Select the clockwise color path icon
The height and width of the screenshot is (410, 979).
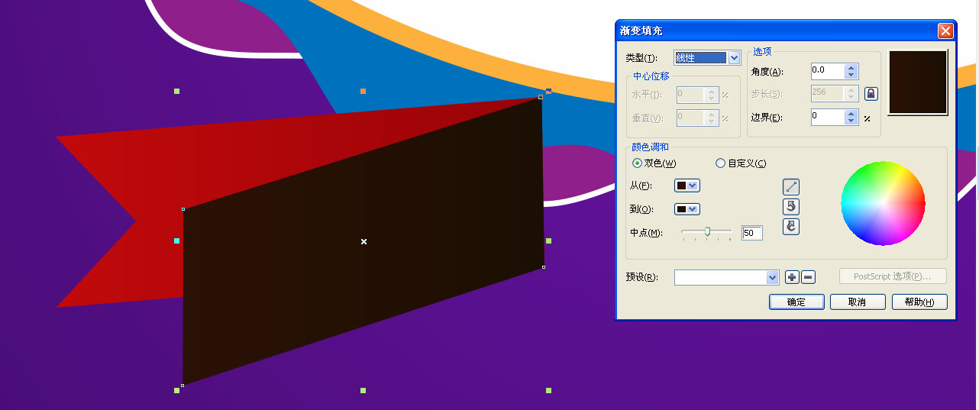(791, 227)
